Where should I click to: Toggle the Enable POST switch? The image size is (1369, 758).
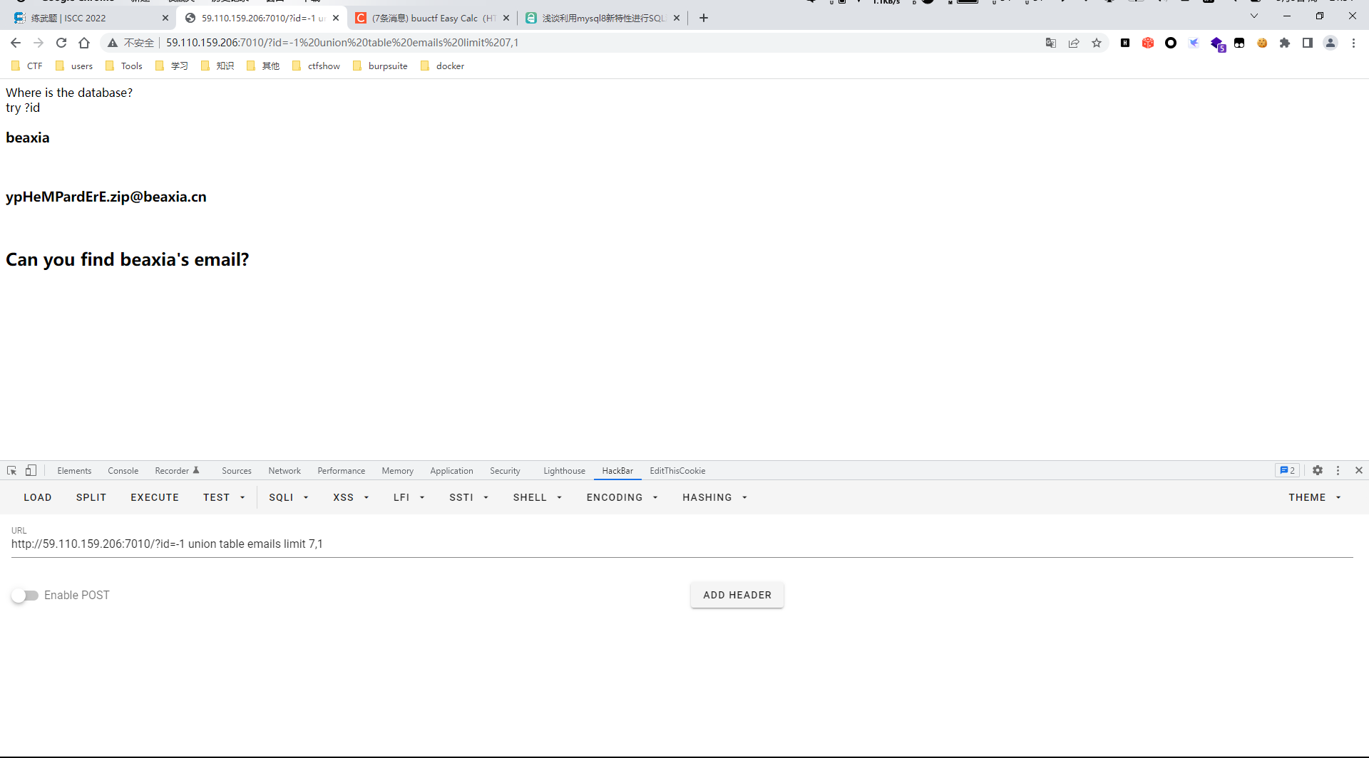click(x=25, y=596)
